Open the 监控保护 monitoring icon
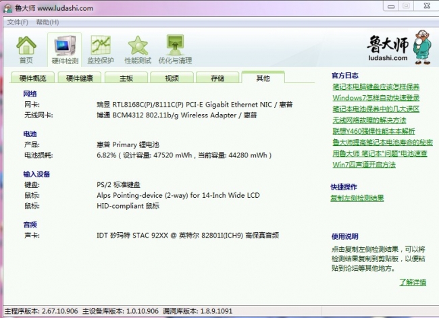 coord(102,49)
